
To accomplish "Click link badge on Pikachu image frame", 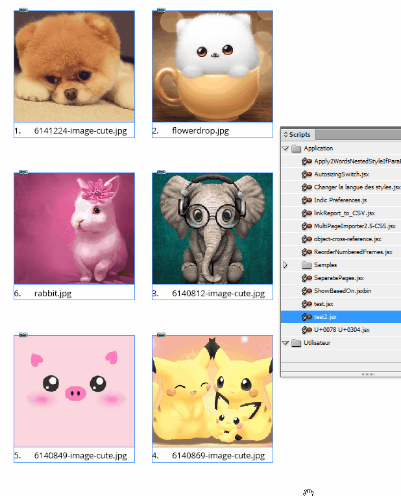I will pyautogui.click(x=162, y=335).
